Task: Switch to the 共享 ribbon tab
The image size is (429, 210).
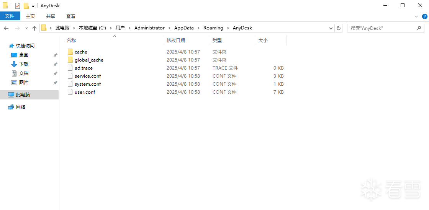Action: coord(50,16)
